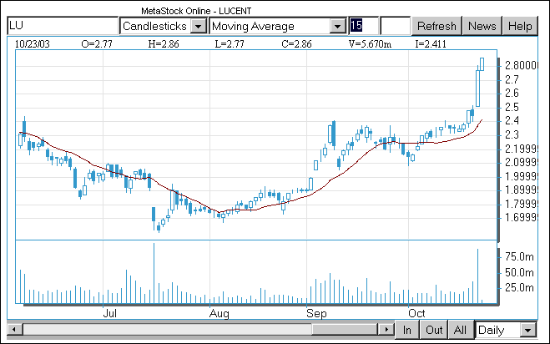Screen dimensions: 550x344
Task: Click the MetaStock Online - LUCENT title
Action: pos(196,11)
